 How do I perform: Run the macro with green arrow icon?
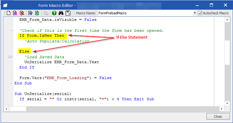coord(37,13)
